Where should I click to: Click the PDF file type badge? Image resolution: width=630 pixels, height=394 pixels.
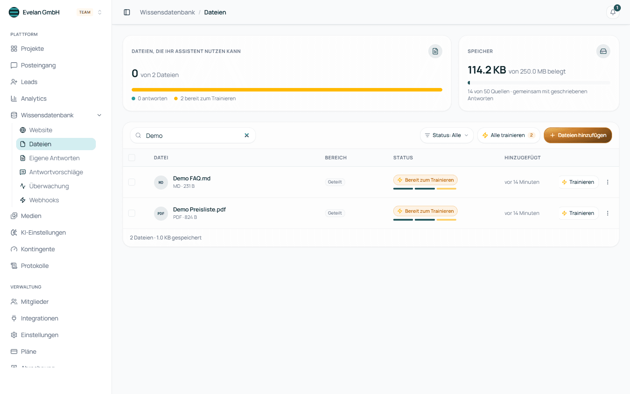(x=161, y=213)
